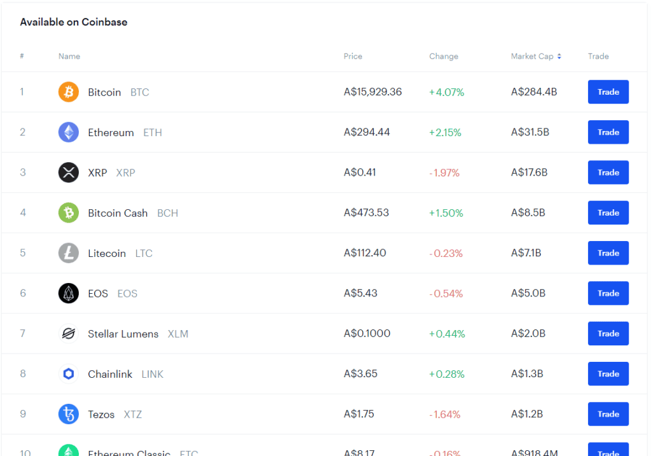Click the Chainlink hexagon icon
This screenshot has width=651, height=456.
[x=69, y=374]
